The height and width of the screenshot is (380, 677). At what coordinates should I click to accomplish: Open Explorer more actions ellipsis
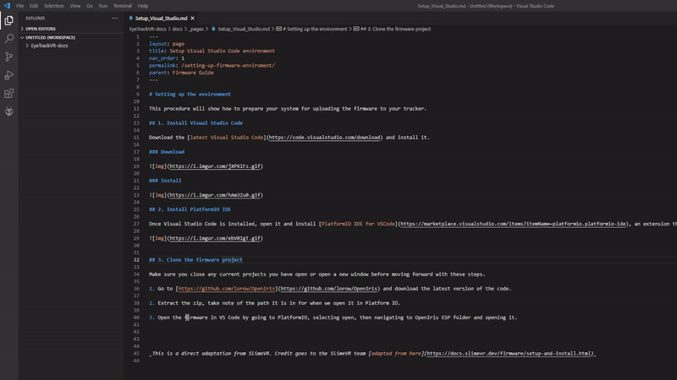[114, 18]
